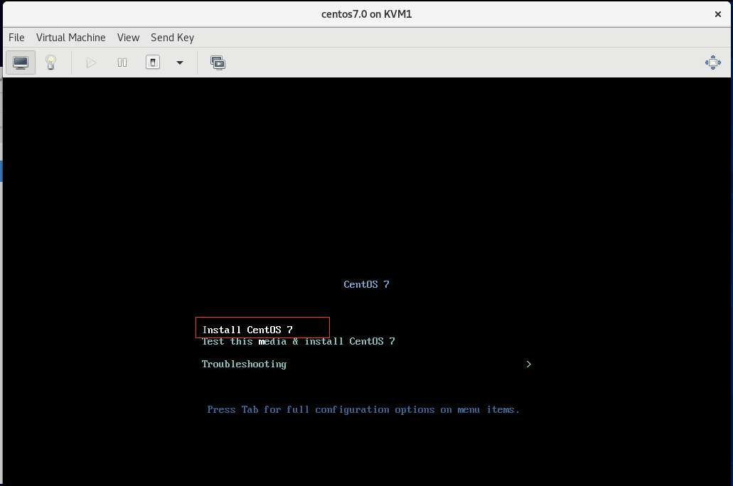Show the graphical console monitor view
Image resolution: width=733 pixels, height=486 pixels.
21,63
